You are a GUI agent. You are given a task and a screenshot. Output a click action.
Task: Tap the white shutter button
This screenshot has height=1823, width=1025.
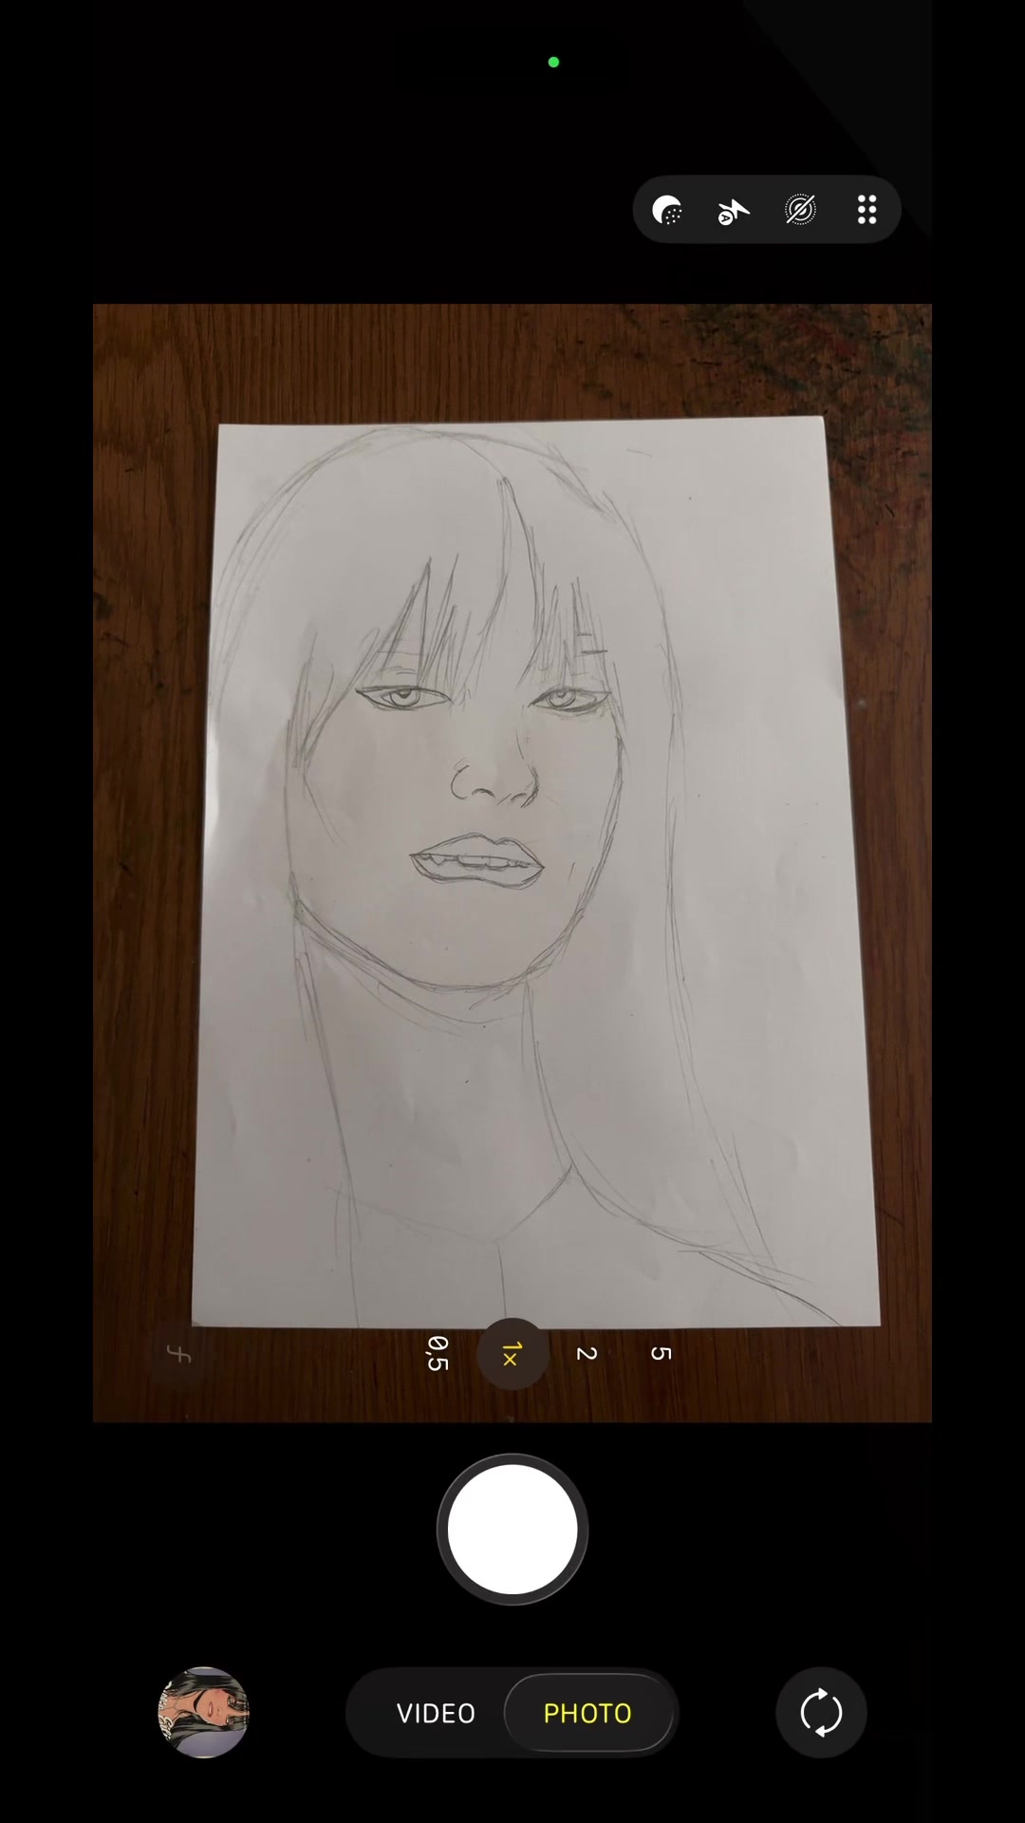(x=512, y=1530)
